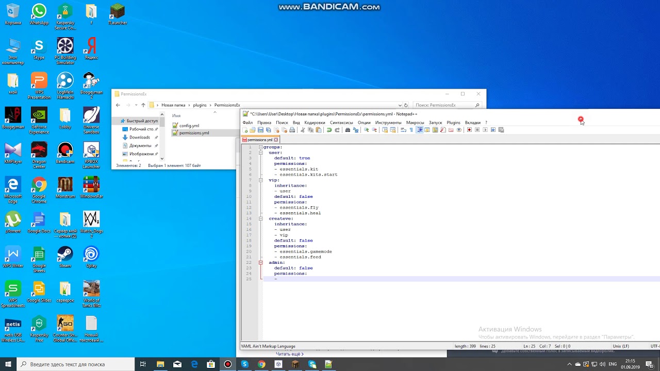This screenshot has width=660, height=371.
Task: Click the Имя column header in Explorer
Action: coord(176,116)
